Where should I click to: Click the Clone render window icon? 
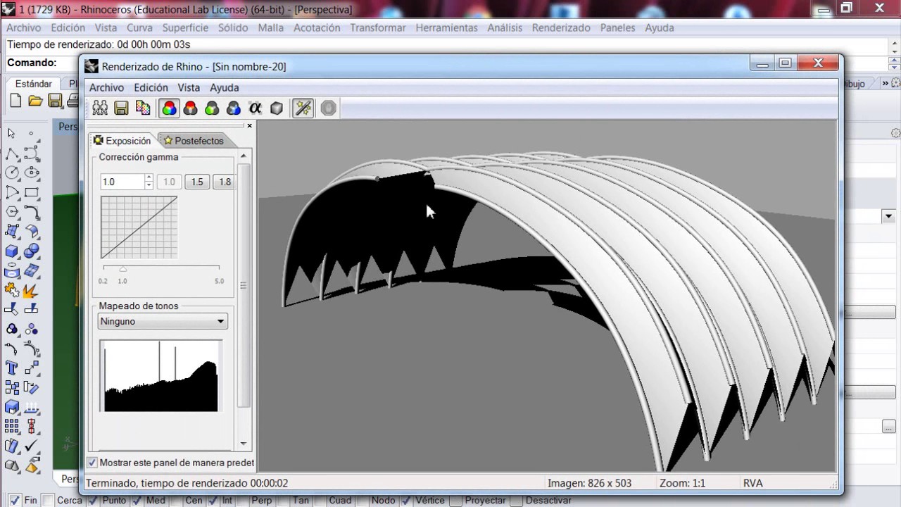click(100, 108)
